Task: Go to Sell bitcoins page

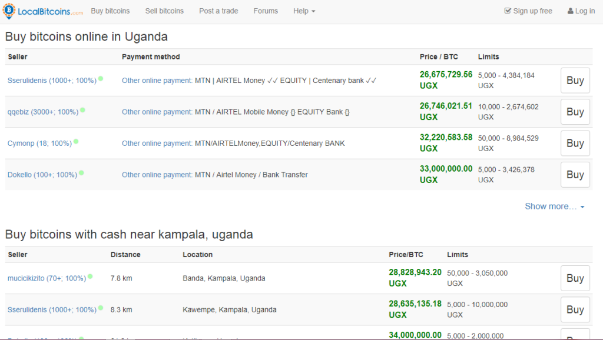Action: [164, 11]
